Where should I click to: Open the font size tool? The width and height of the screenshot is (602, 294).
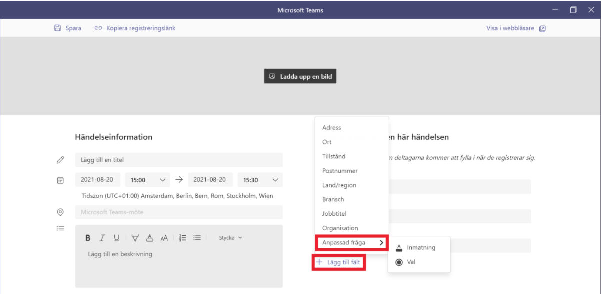pyautogui.click(x=164, y=238)
